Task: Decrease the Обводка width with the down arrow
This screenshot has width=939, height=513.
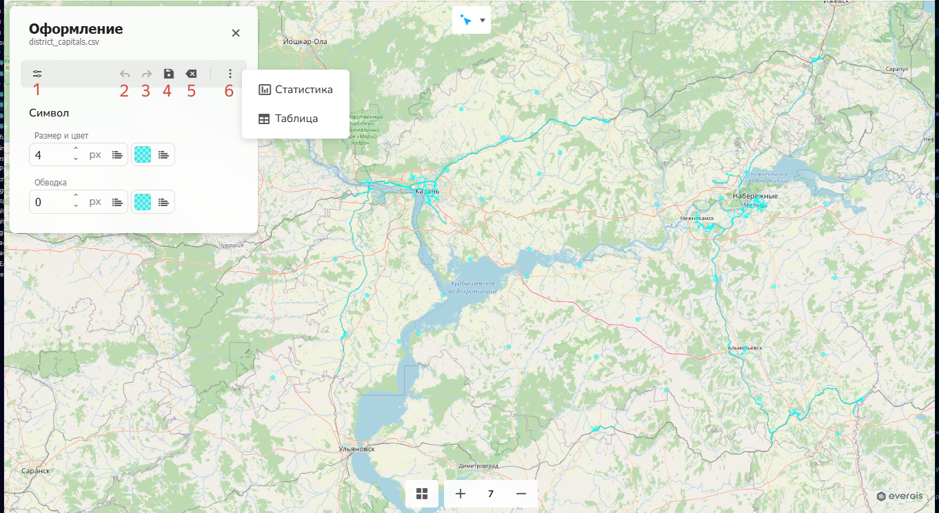Action: point(76,206)
